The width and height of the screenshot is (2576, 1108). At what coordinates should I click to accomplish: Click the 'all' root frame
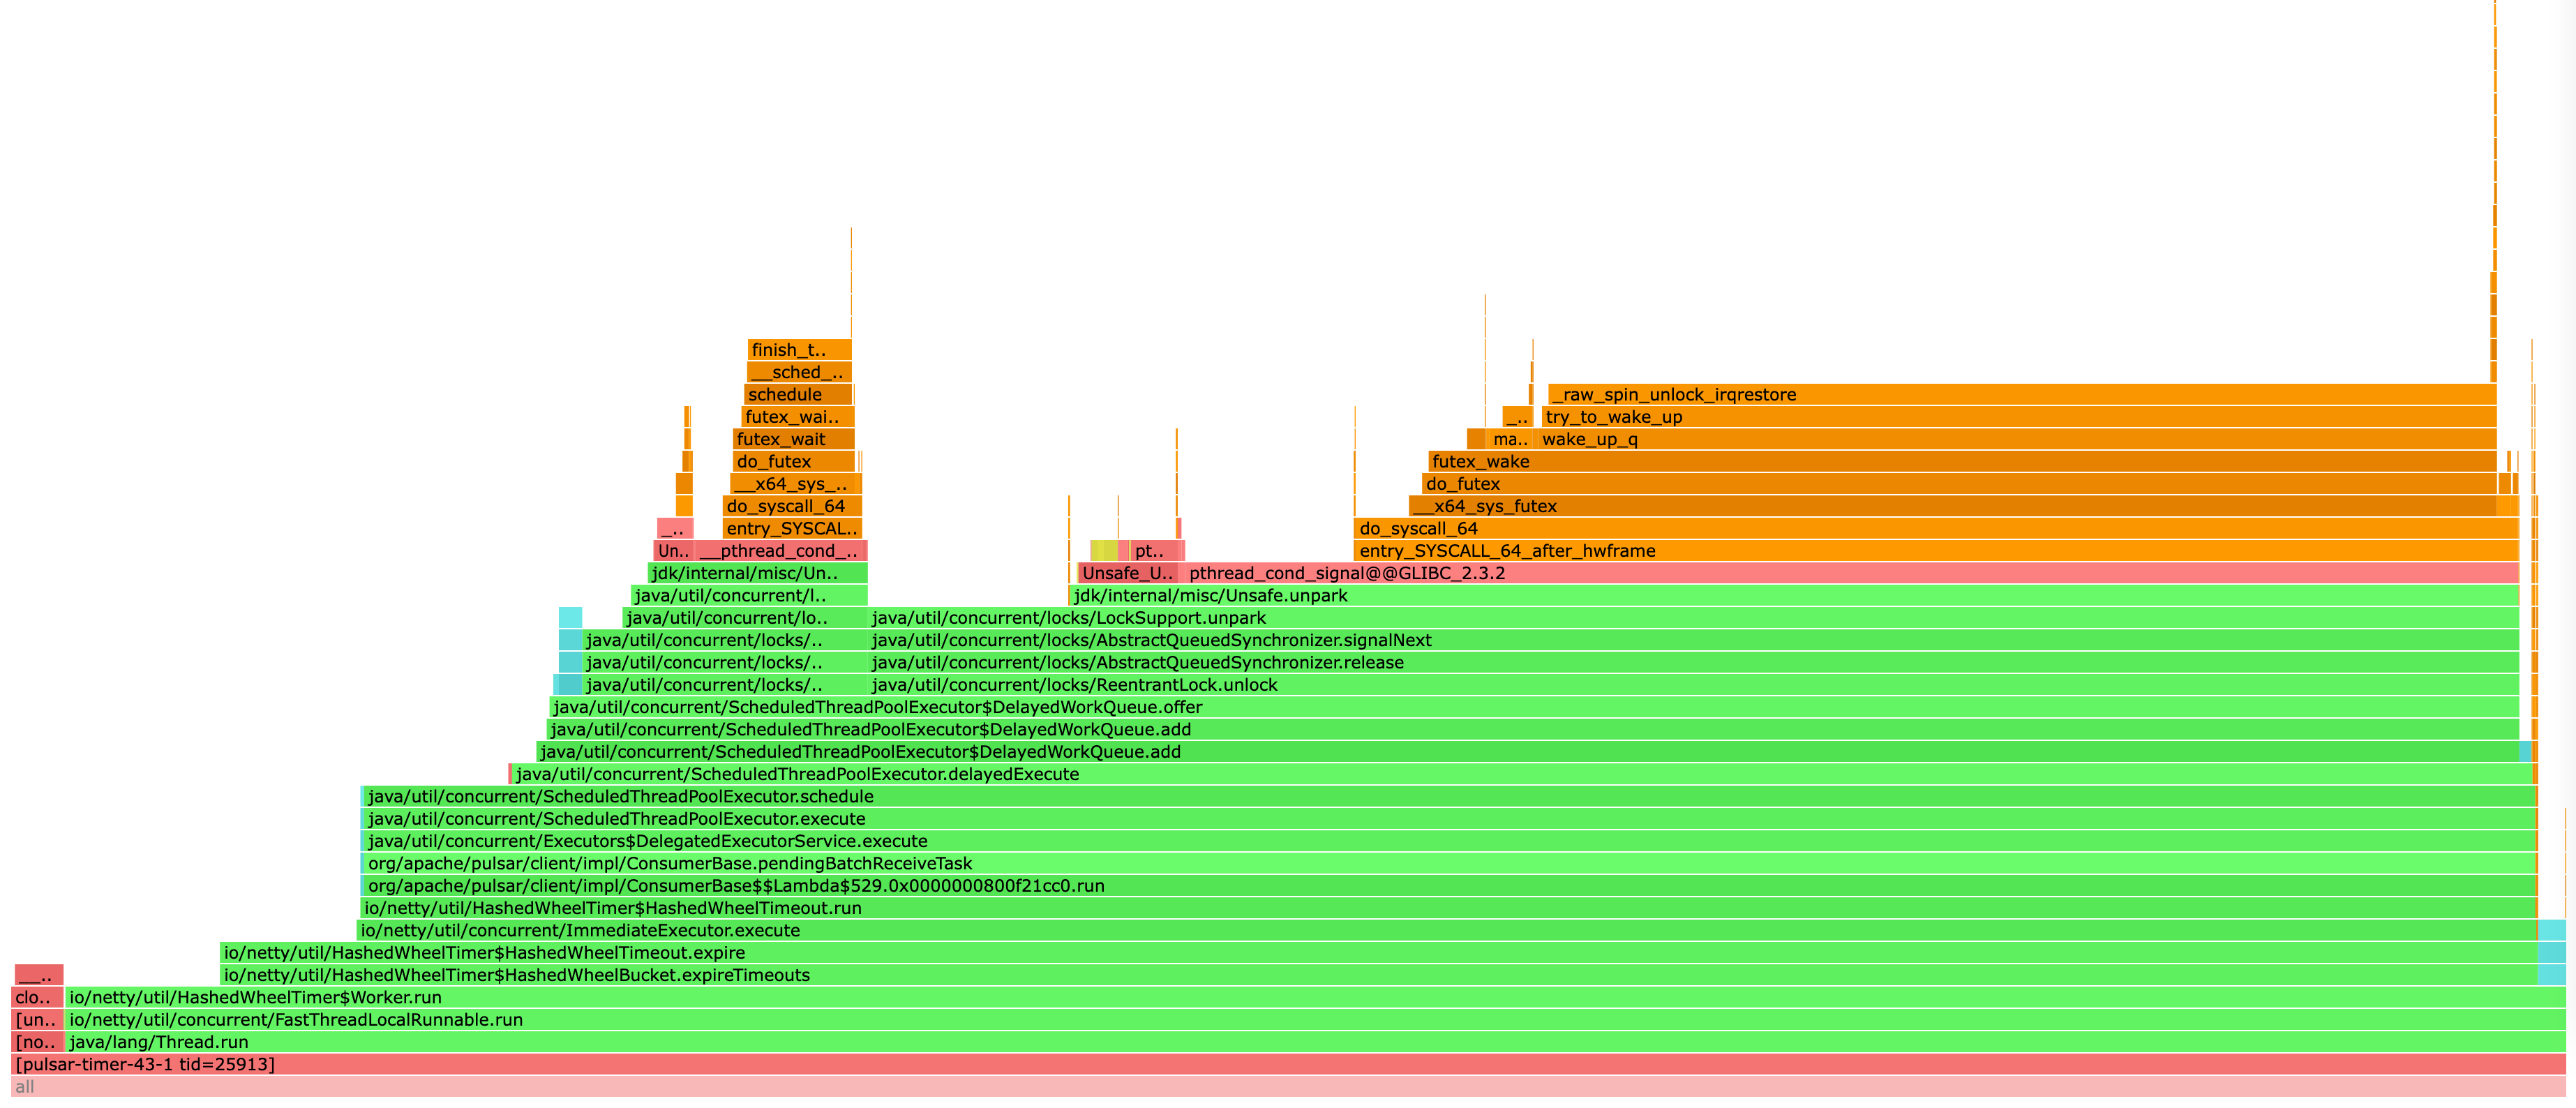point(1288,1087)
